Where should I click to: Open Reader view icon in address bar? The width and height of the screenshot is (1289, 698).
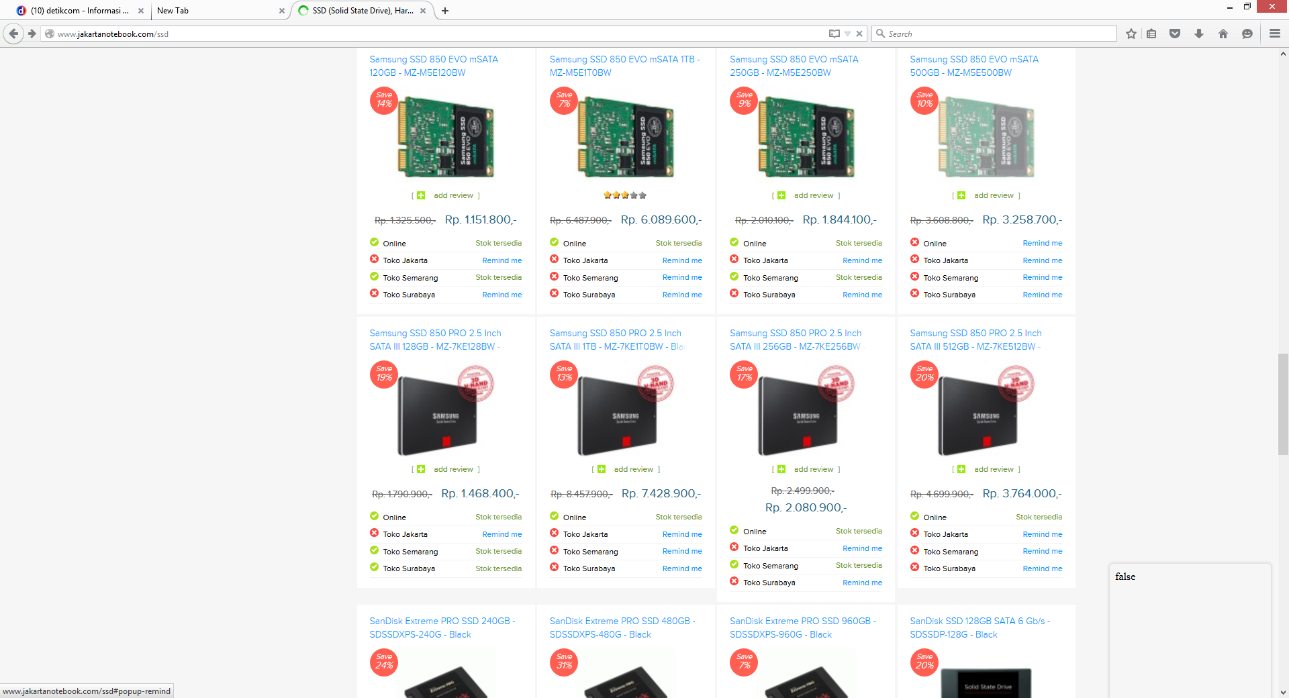834,34
